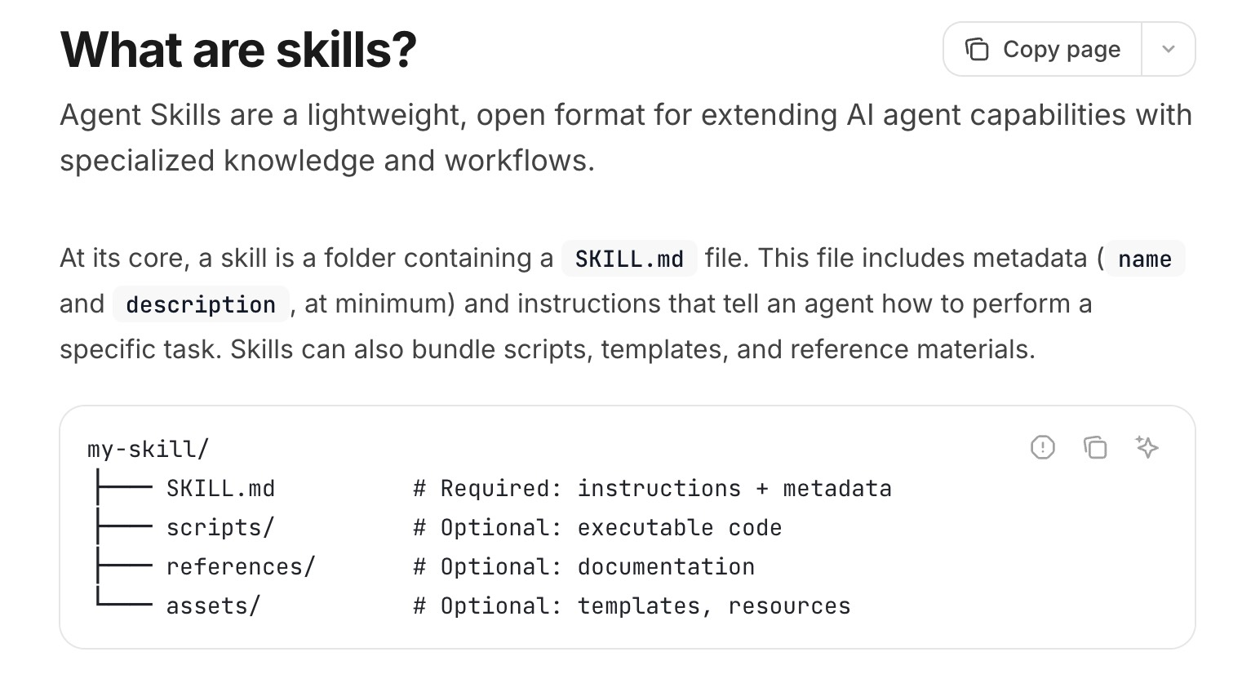The height and width of the screenshot is (692, 1242).
Task: Select the references/ folder entry
Action: (x=240, y=567)
